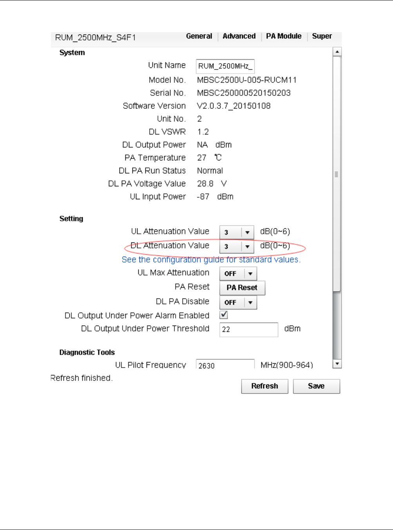Image resolution: width=393 pixels, height=530 pixels.
Task: Click software version V2.0.3.7_20150108
Action: pyautogui.click(x=234, y=106)
